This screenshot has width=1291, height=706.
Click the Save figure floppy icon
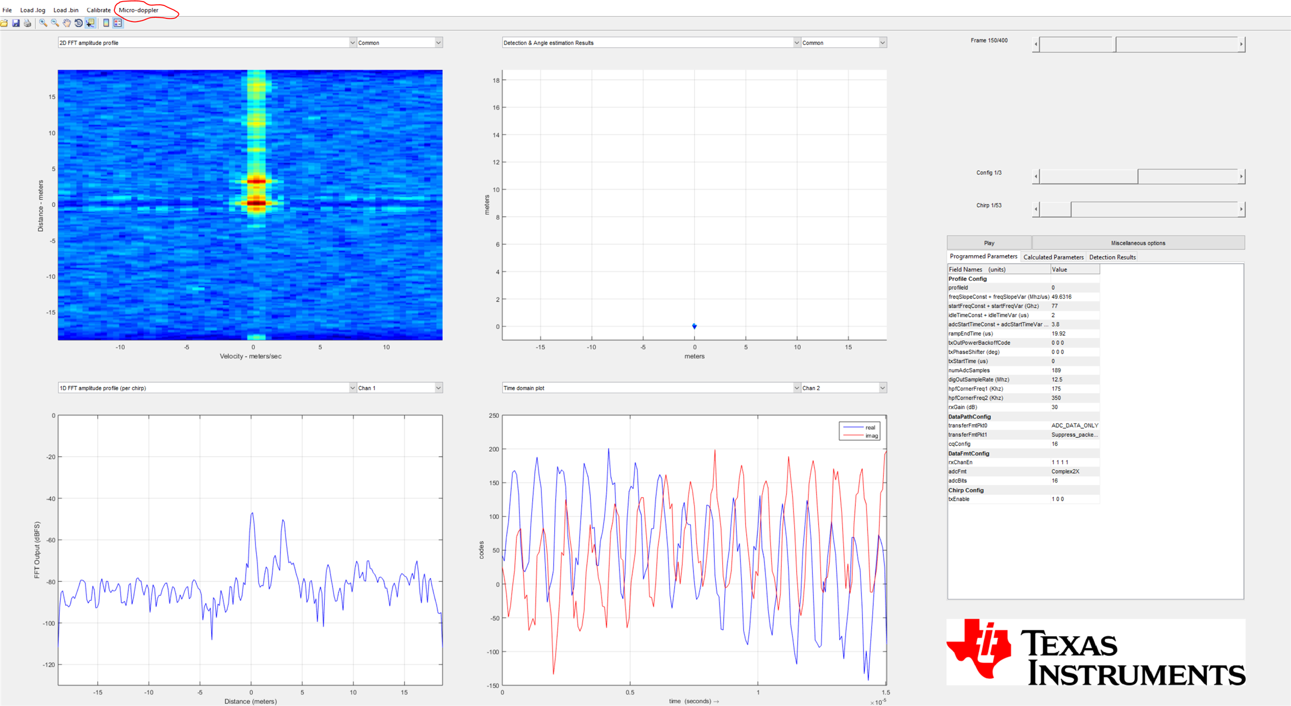[16, 23]
